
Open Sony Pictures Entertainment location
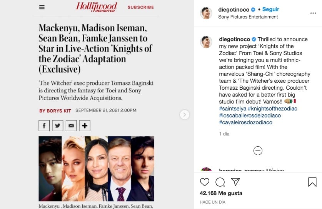point(248,17)
